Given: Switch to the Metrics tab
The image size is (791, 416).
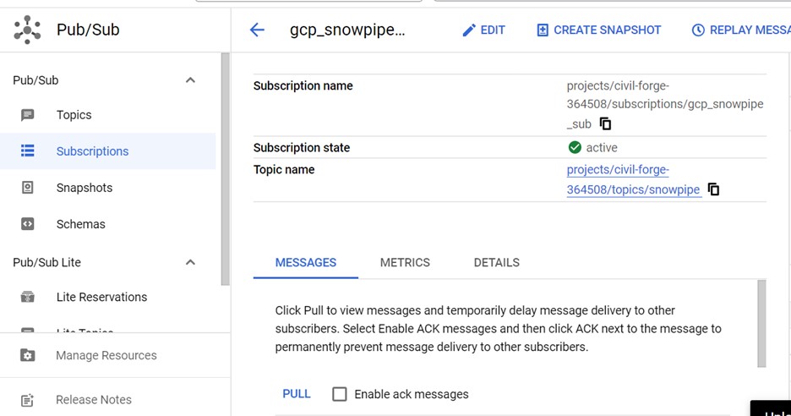Looking at the screenshot, I should point(405,262).
